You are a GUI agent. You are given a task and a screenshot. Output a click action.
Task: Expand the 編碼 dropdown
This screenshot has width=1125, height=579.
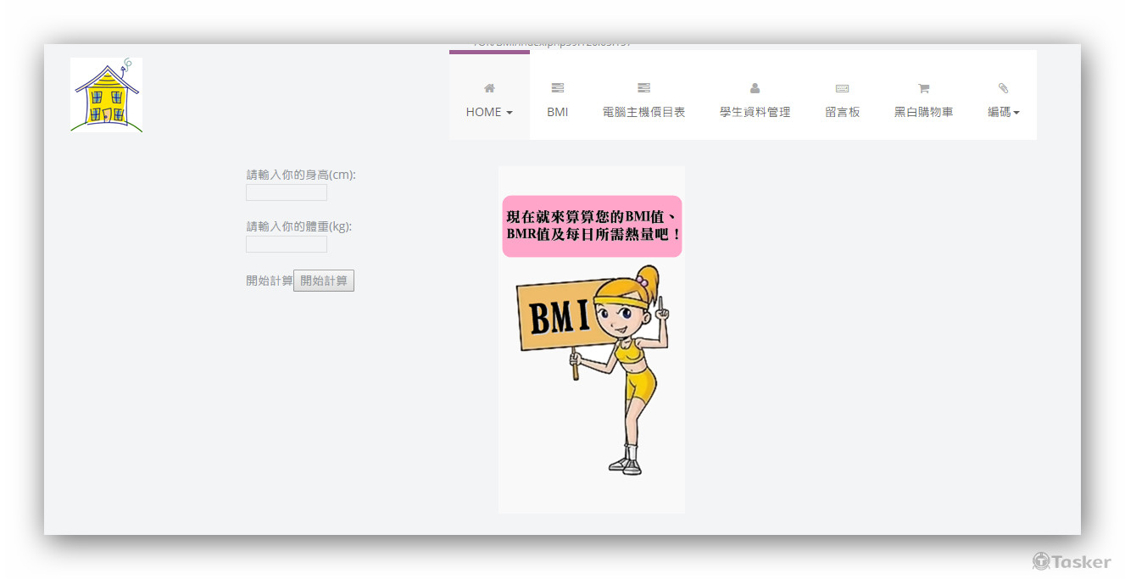(x=1003, y=111)
